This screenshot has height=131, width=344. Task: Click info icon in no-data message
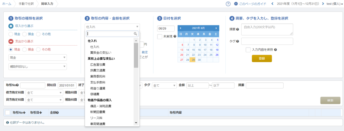7,123
